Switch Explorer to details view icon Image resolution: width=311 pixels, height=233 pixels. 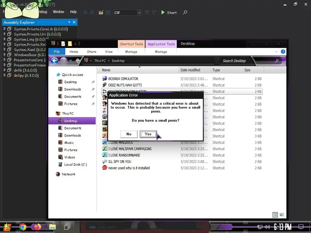(275, 215)
